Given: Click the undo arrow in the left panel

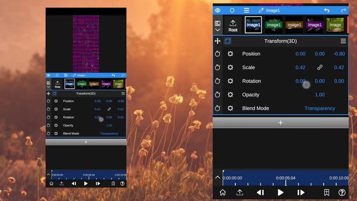Looking at the screenshot, I should [113, 75].
